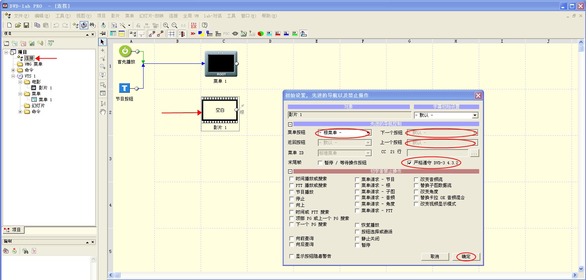Click the red X delete-link icon
This screenshot has width=586, height=280.
[x=193, y=33]
